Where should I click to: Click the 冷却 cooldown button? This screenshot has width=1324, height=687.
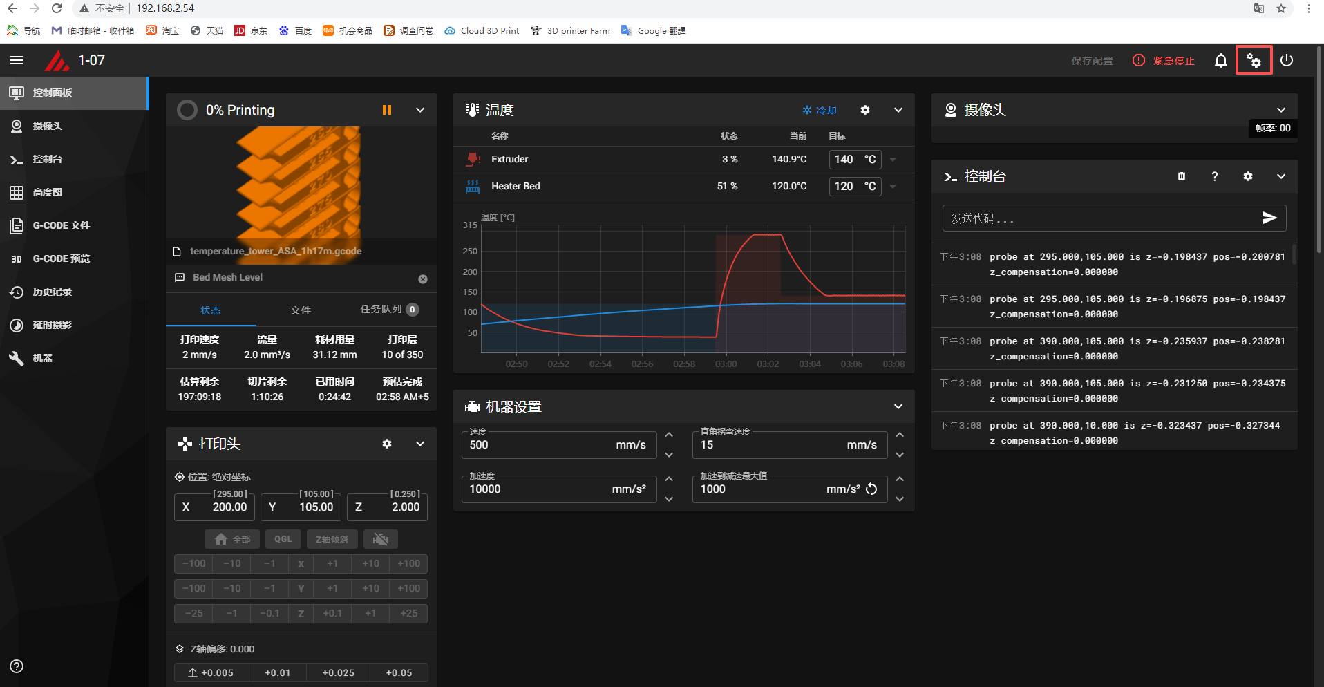[x=820, y=111]
